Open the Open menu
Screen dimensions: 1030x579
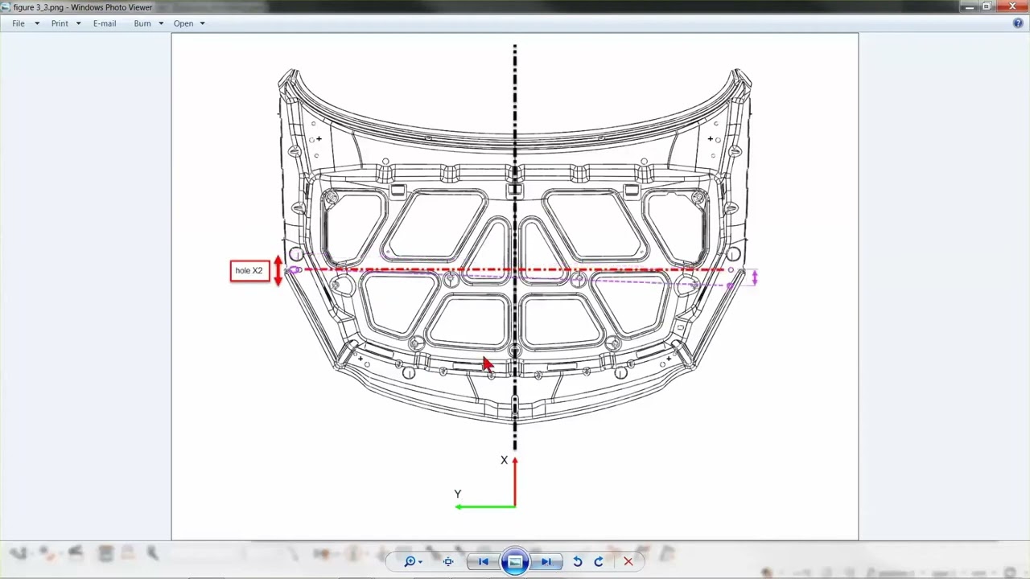coord(183,23)
